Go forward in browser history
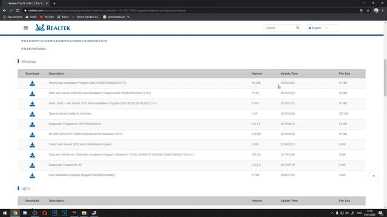This screenshot has width=387, height=217. (11, 11)
